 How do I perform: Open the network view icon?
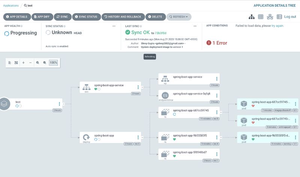pyautogui.click(x=270, y=17)
